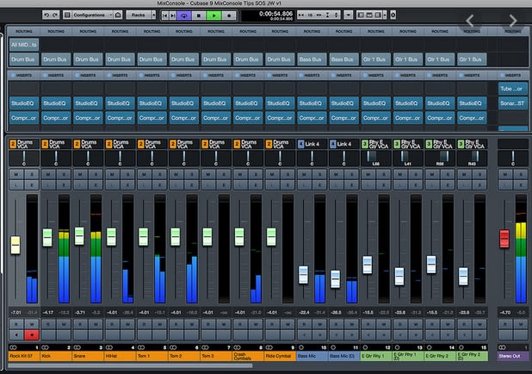This screenshot has width=532, height=374.
Task: Undo the last action in the toolbar
Action: pos(46,15)
